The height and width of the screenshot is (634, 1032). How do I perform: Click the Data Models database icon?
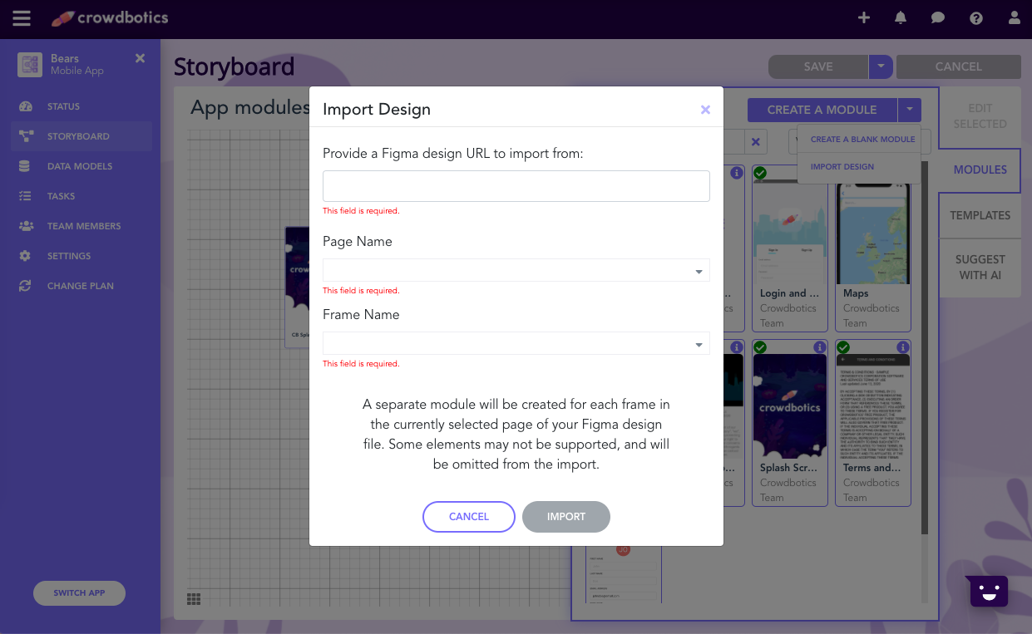(25, 166)
